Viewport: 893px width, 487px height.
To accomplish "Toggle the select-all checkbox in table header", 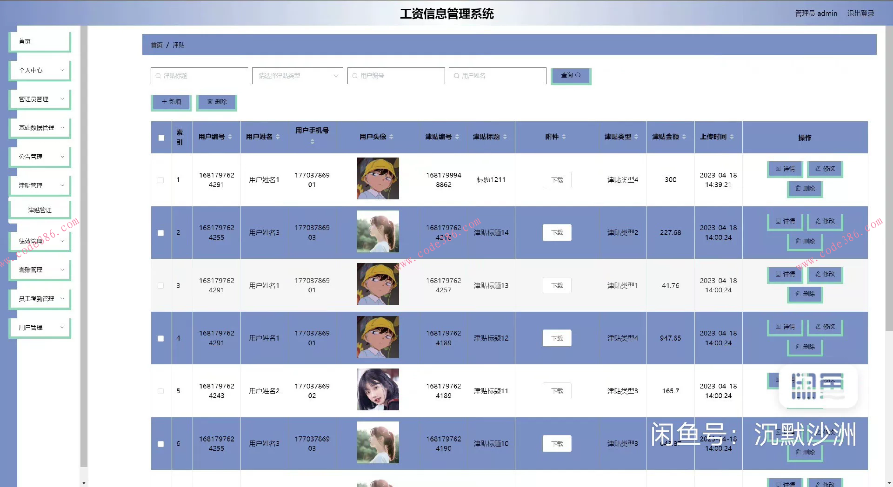I will tap(161, 138).
